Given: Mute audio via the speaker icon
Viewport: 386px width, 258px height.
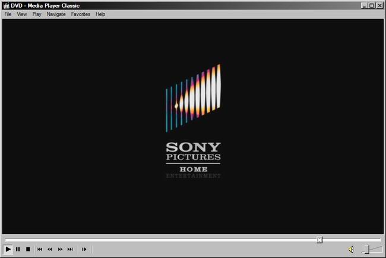Looking at the screenshot, I should click(352, 249).
